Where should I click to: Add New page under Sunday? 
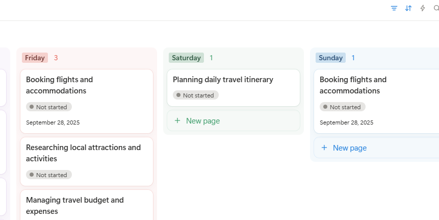tap(350, 148)
